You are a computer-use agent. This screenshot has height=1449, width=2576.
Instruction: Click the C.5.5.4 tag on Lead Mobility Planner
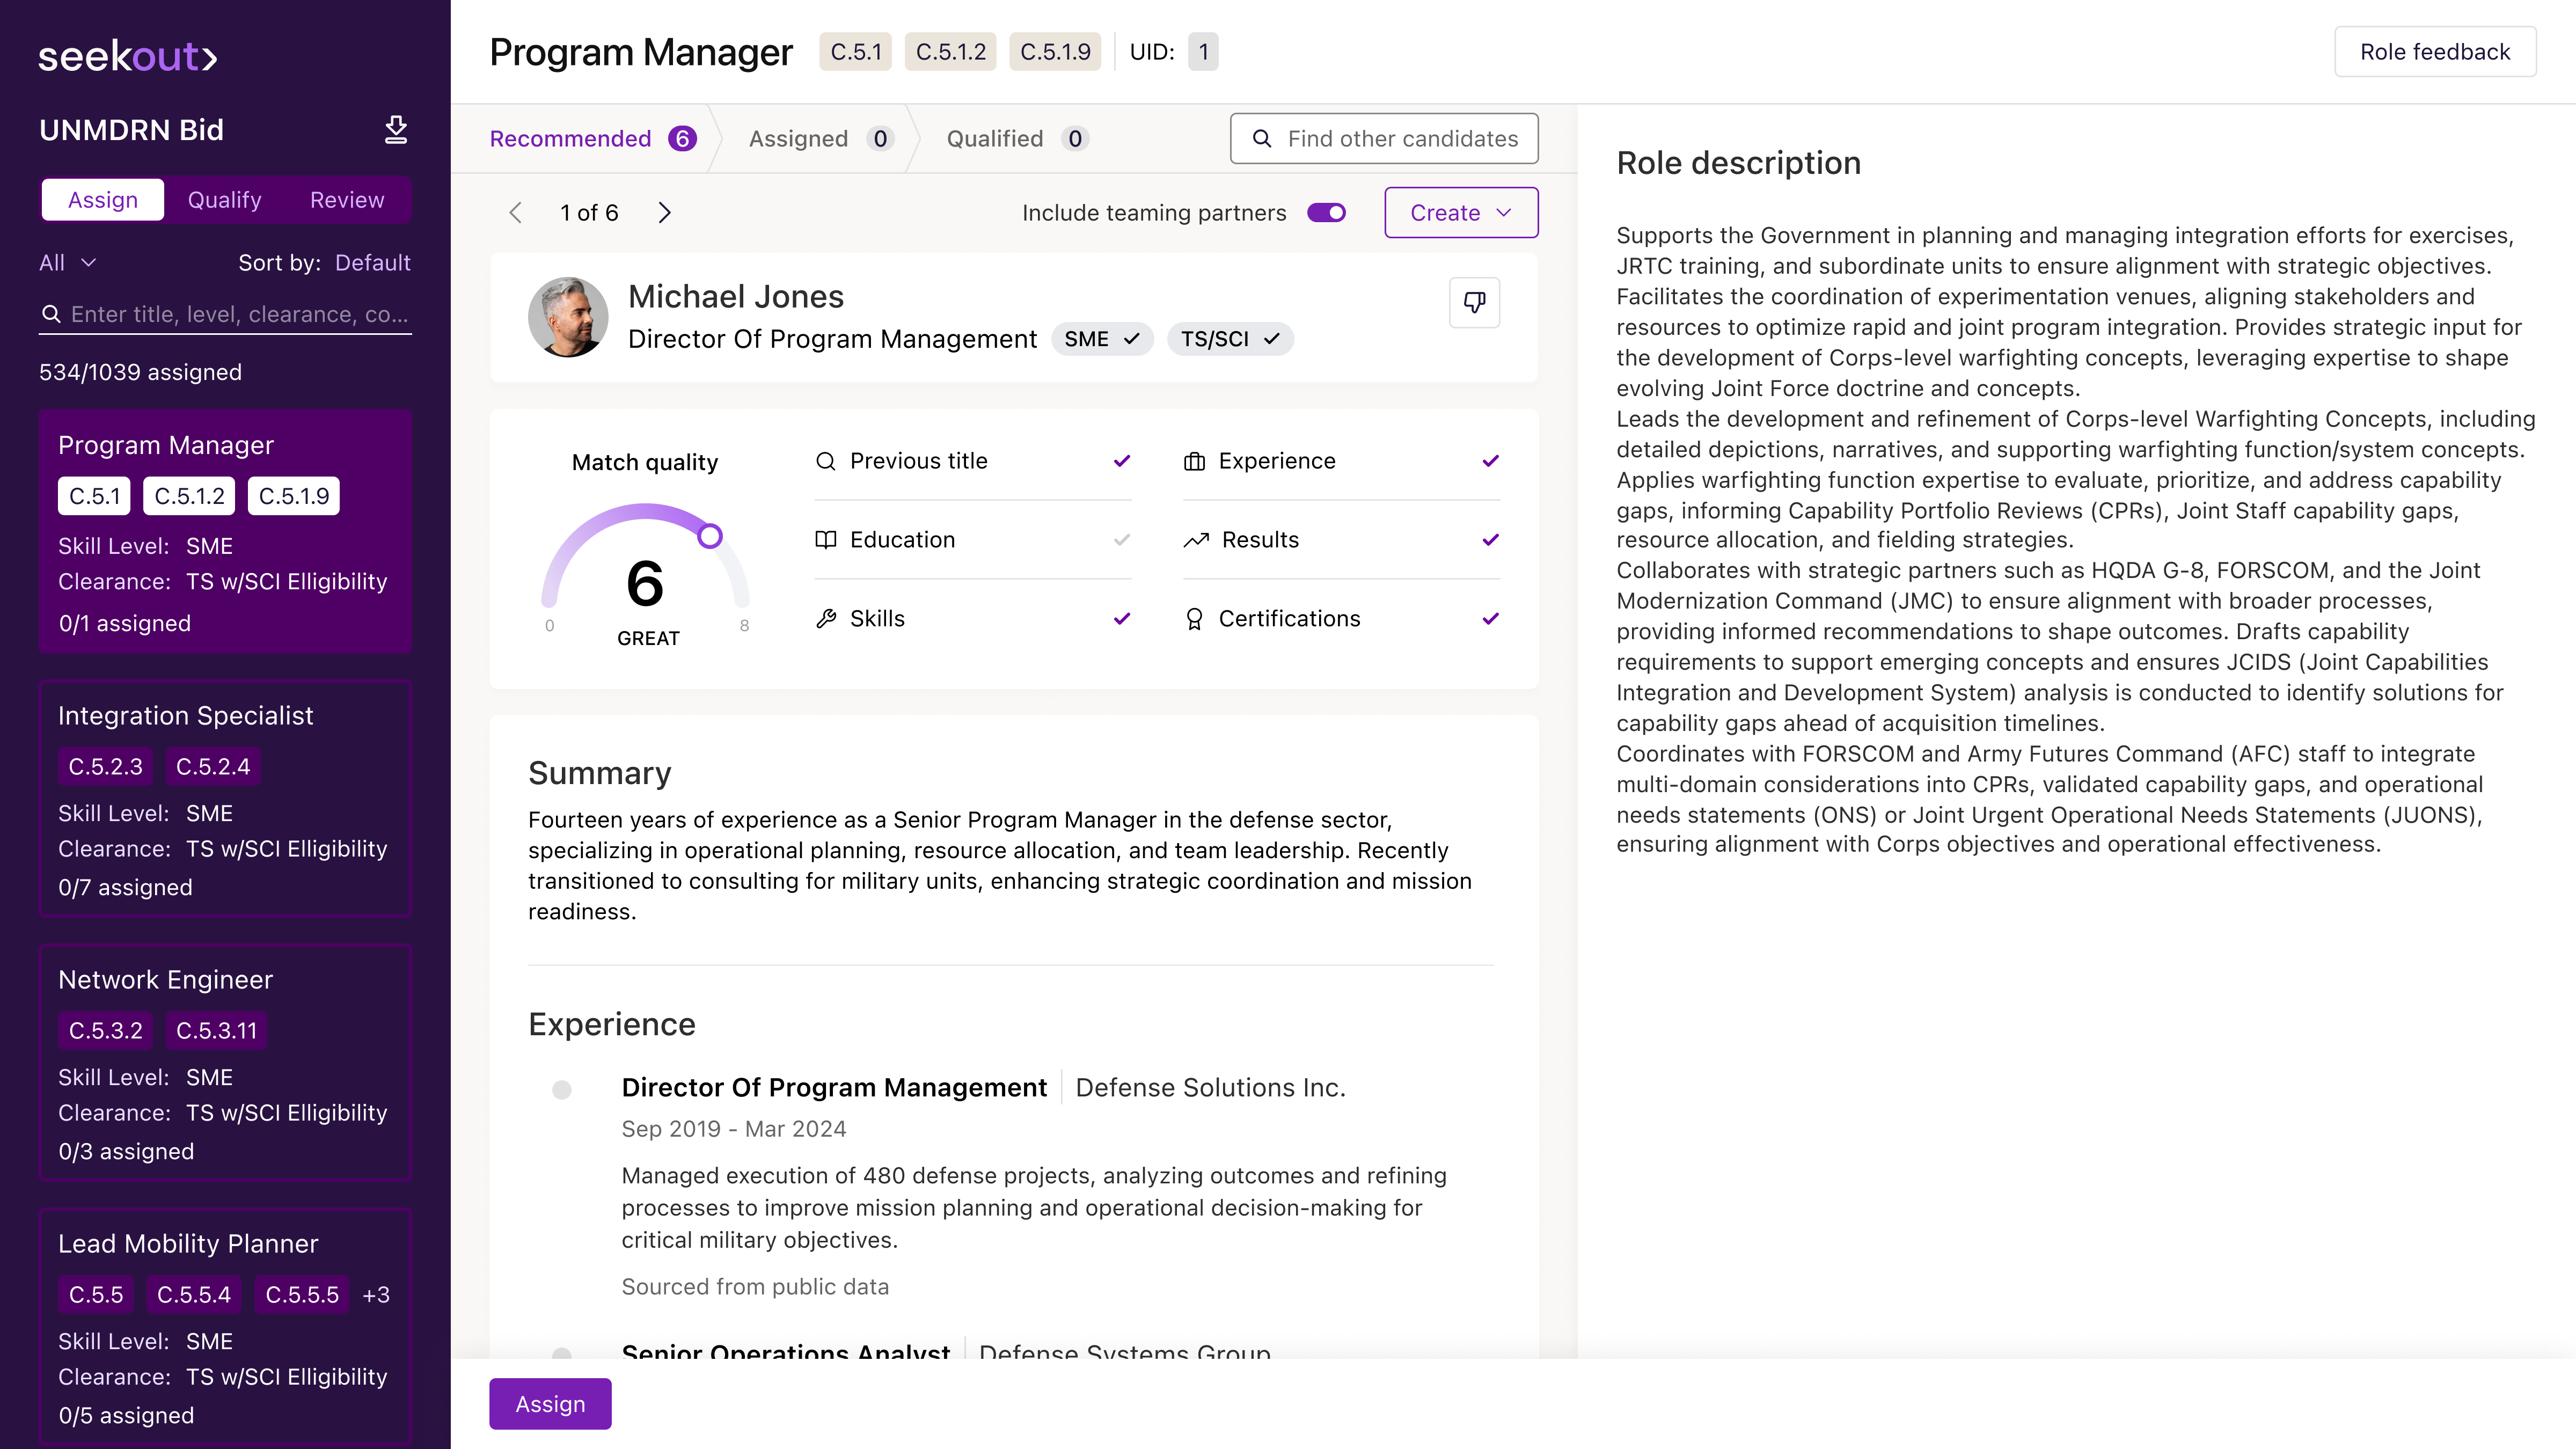[x=194, y=1295]
